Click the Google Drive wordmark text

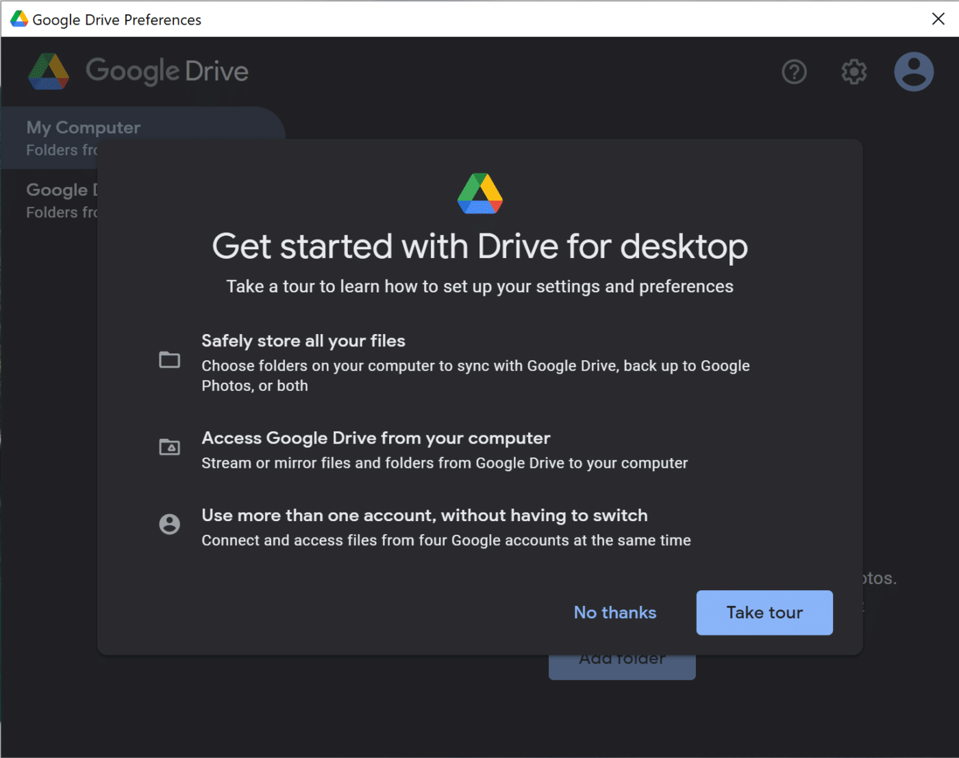(x=166, y=71)
